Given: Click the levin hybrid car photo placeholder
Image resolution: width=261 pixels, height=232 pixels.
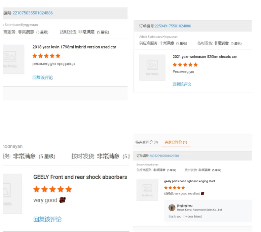Looking at the screenshot, I should 13,59.
